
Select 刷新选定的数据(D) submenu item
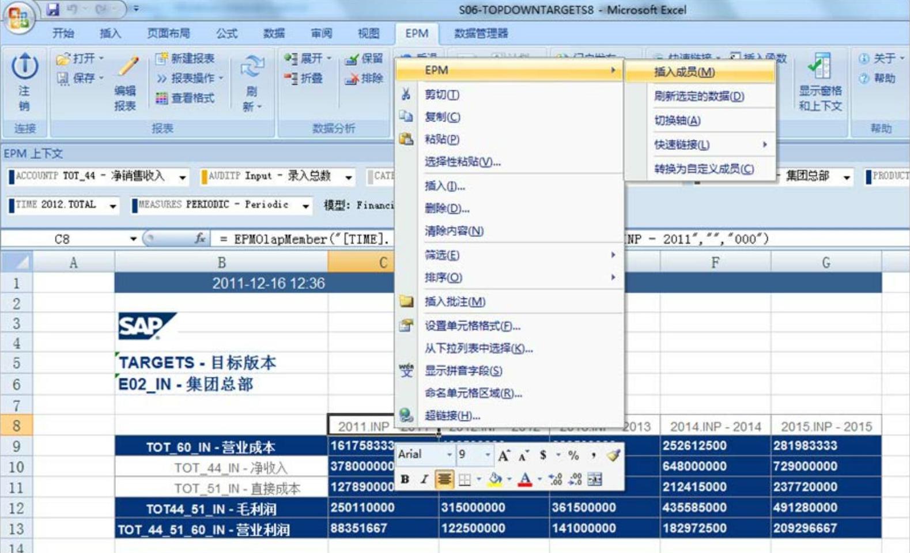point(700,96)
